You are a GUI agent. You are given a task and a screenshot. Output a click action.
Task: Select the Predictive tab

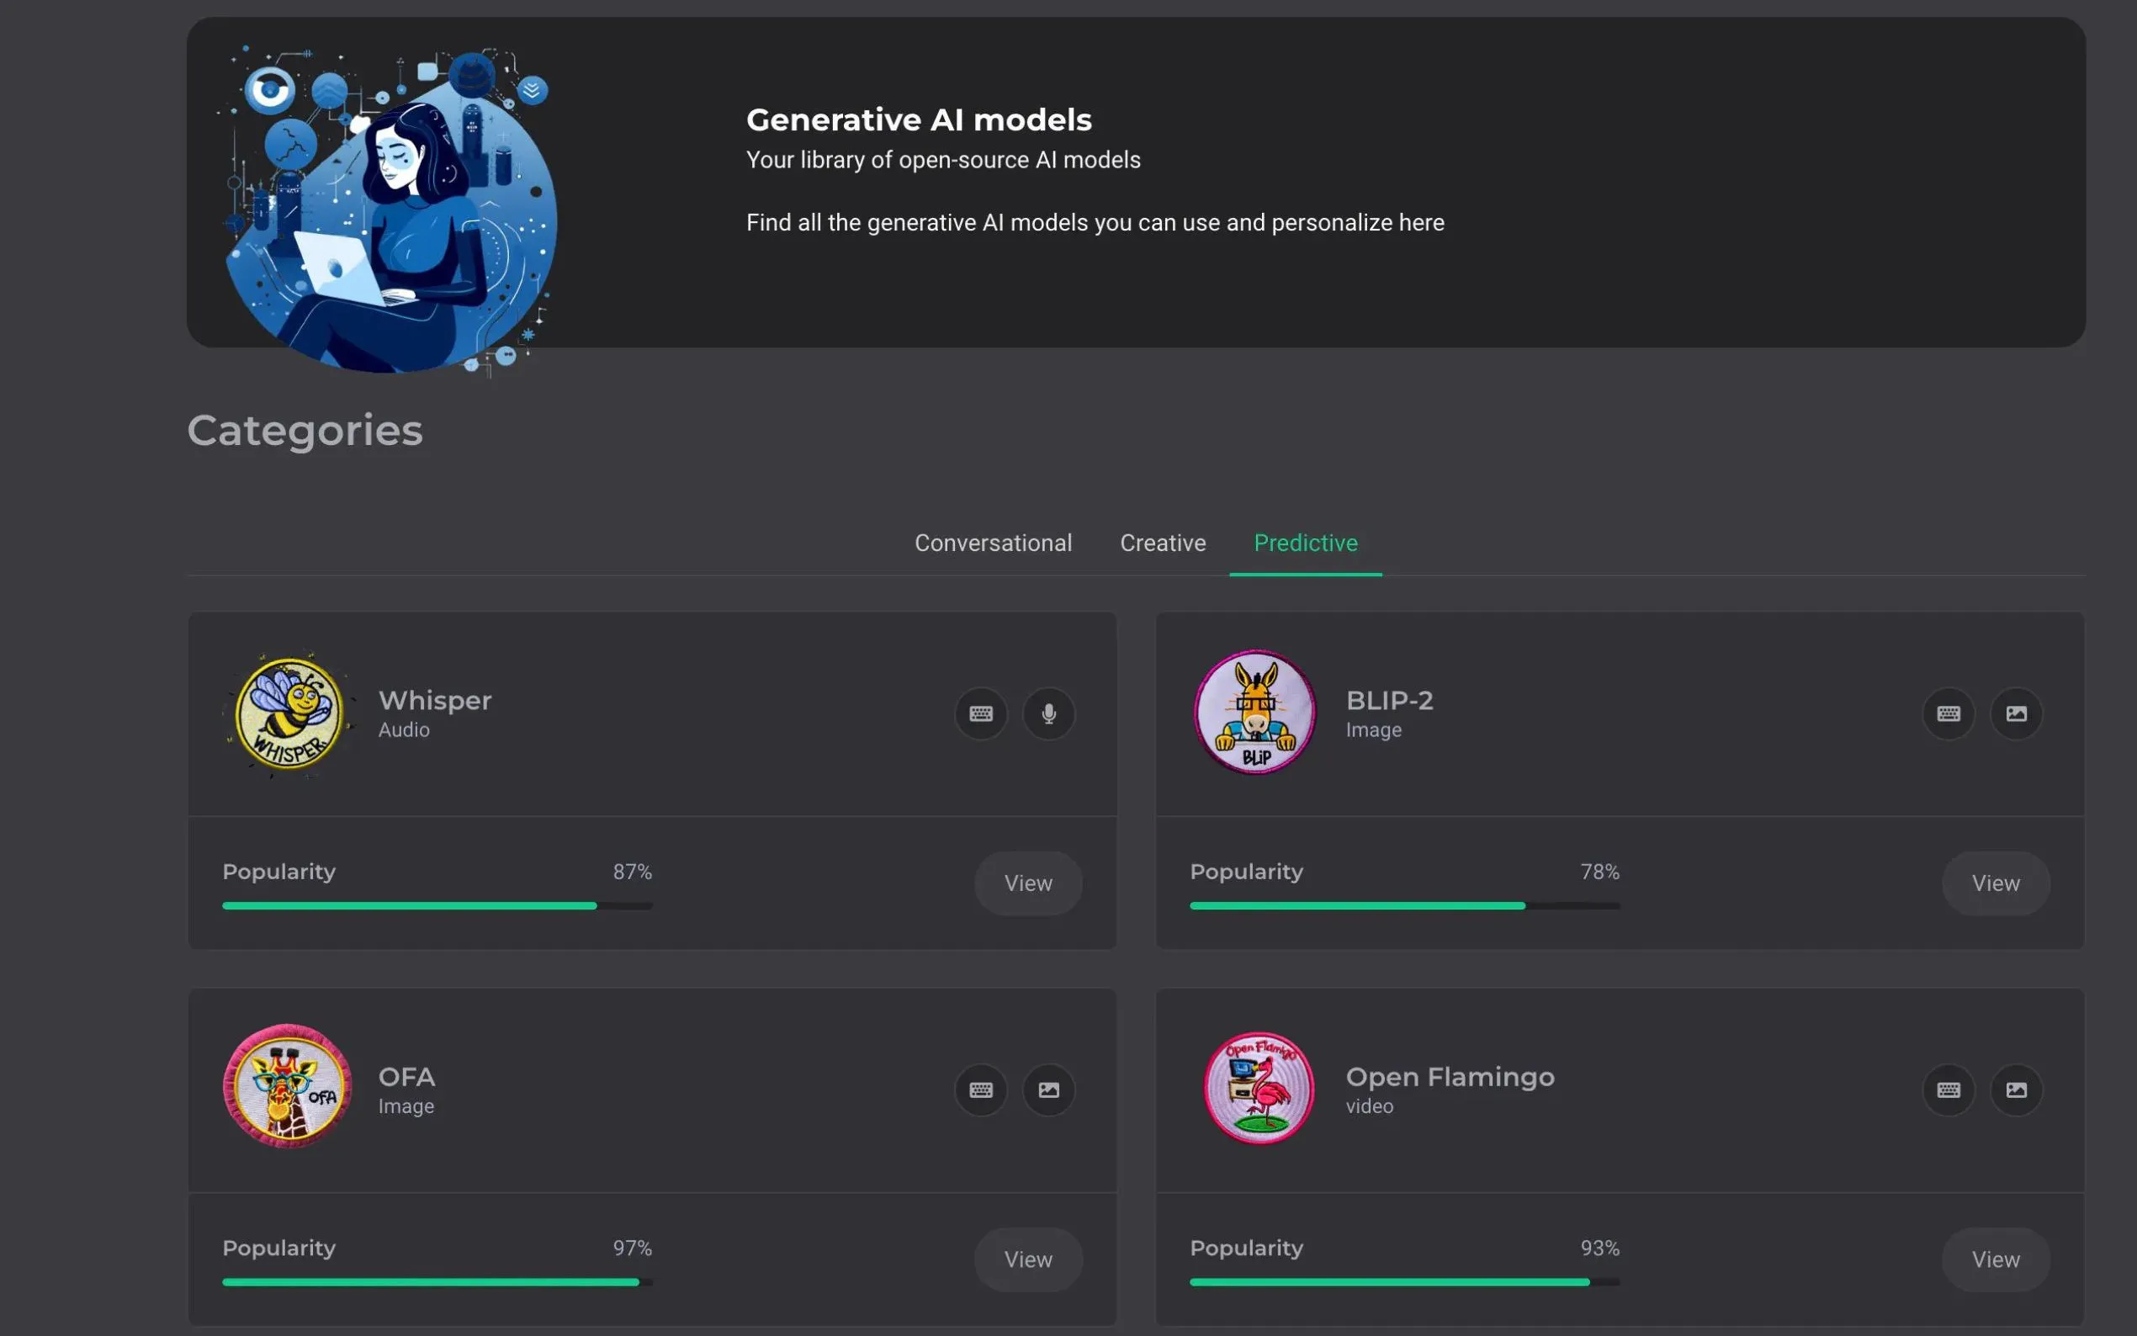coord(1305,543)
